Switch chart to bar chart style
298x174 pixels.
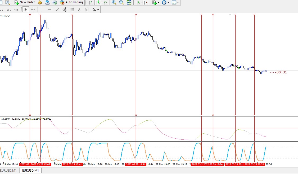91,2
